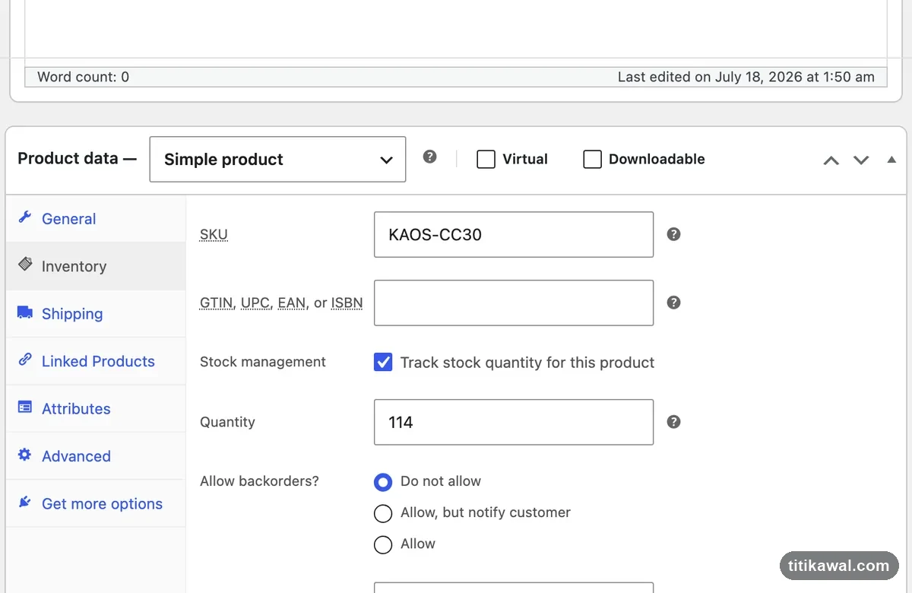Viewport: 912px width, 593px height.
Task: Select Do not allow backorders
Action: pyautogui.click(x=383, y=482)
